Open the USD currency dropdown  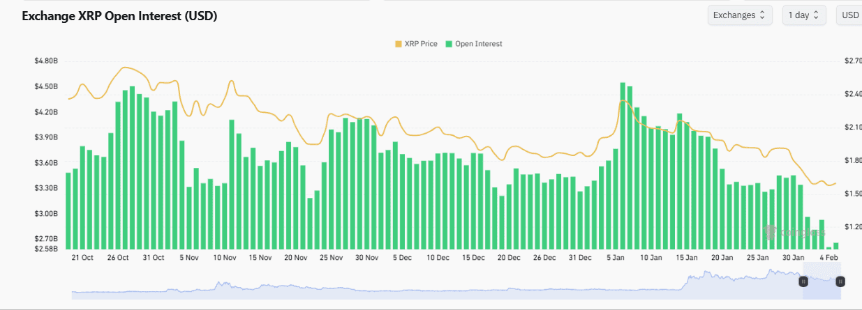[850, 15]
